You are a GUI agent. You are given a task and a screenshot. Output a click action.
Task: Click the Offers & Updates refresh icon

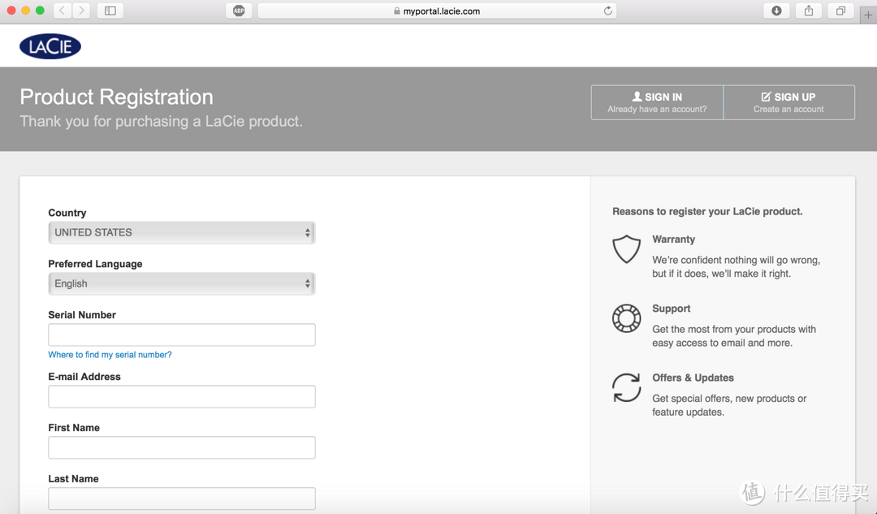pyautogui.click(x=626, y=387)
